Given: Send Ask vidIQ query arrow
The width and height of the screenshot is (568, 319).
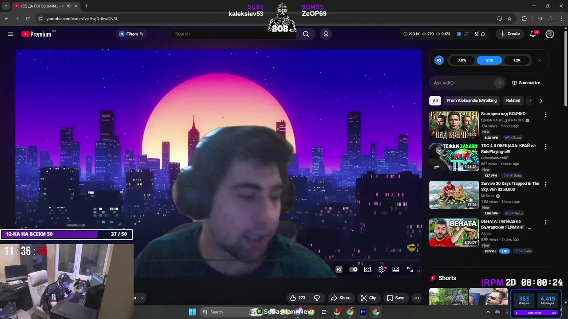Looking at the screenshot, I should (x=499, y=83).
